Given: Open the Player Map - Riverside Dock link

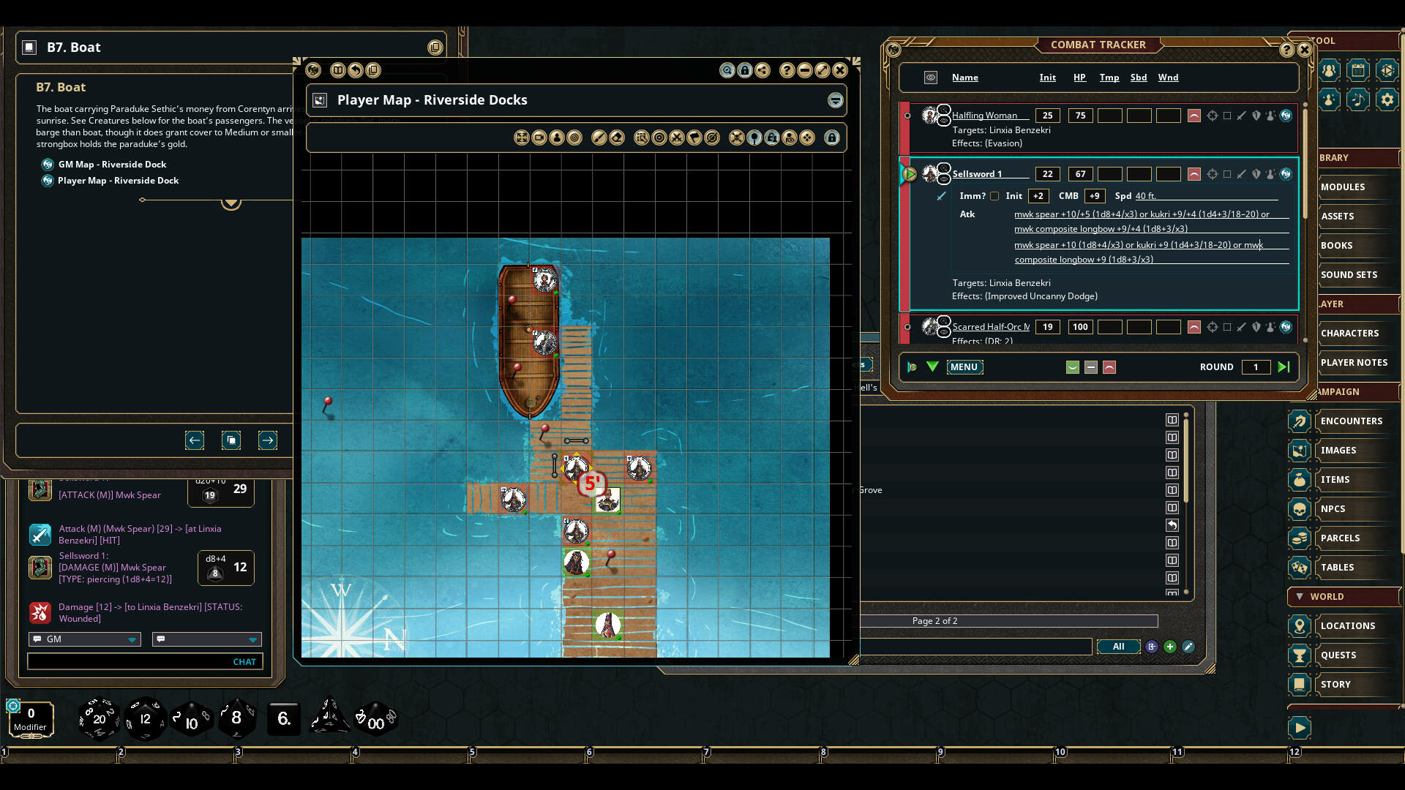Looking at the screenshot, I should pos(119,181).
